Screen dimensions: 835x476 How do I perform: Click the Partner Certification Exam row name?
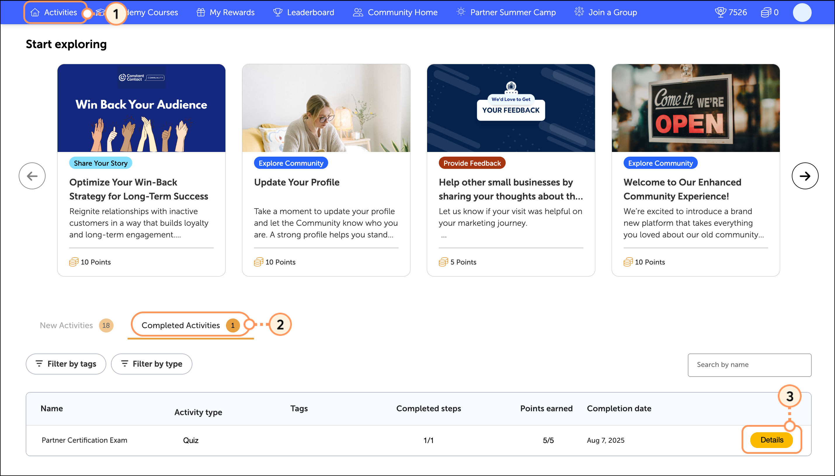(84, 440)
